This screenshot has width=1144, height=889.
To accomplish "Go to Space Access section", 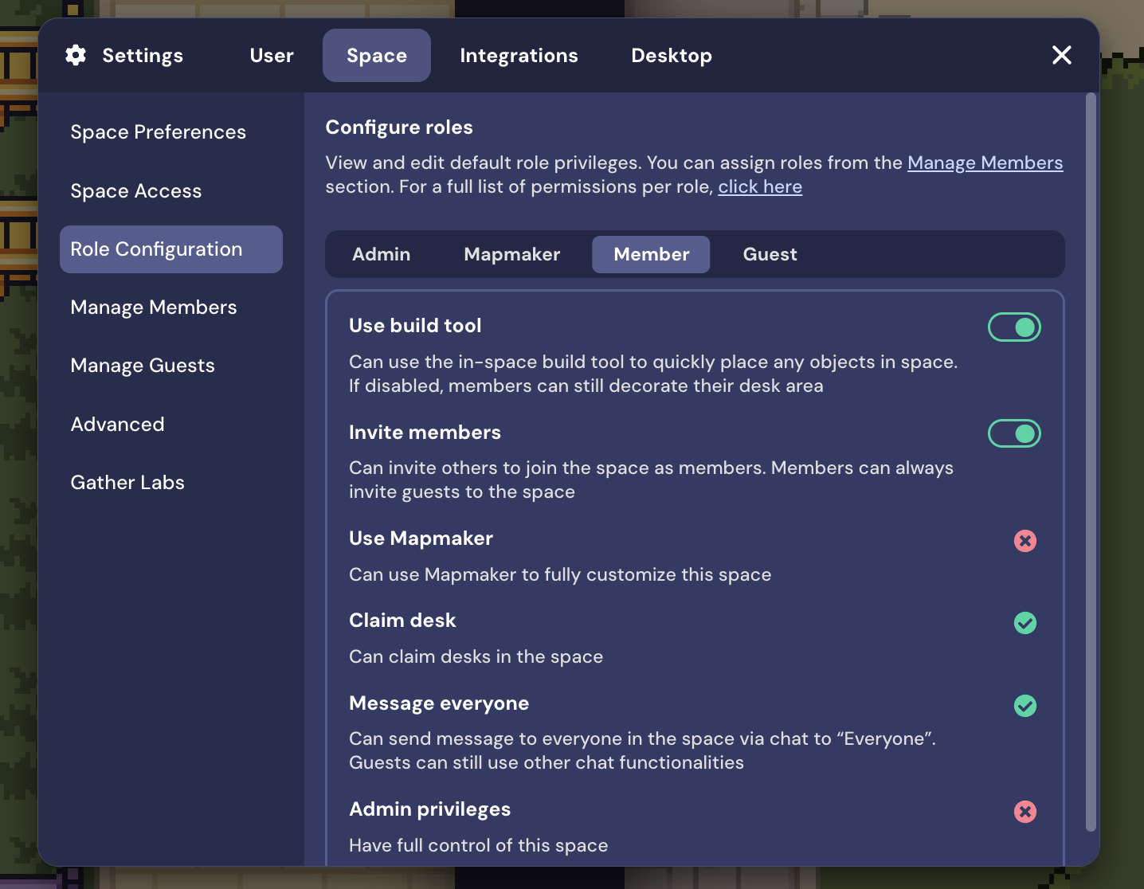I will 136,191.
